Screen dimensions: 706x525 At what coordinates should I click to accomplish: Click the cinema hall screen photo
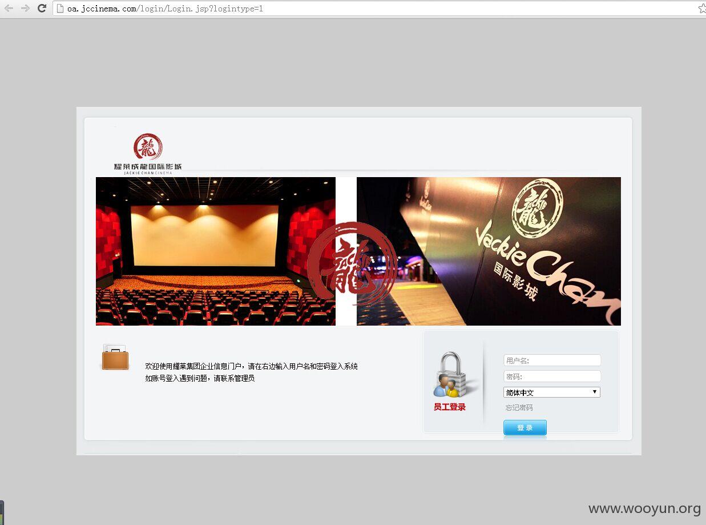tap(216, 251)
